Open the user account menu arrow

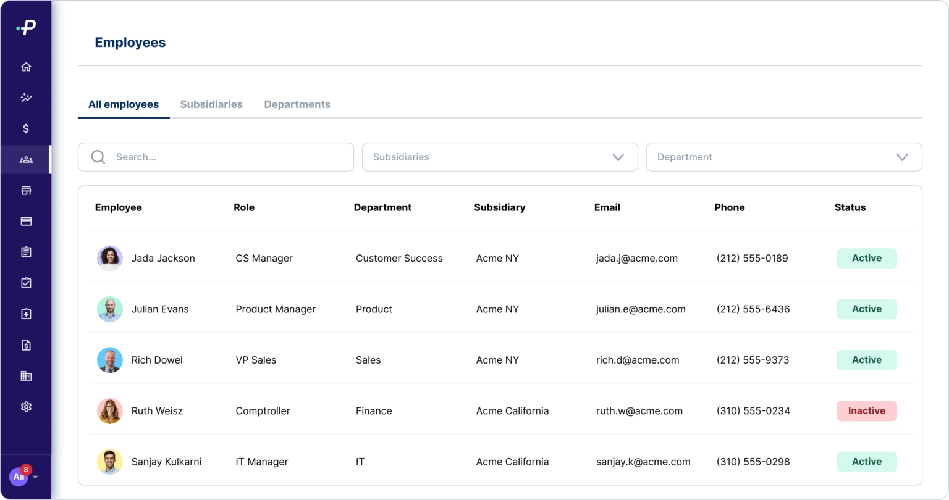(35, 477)
